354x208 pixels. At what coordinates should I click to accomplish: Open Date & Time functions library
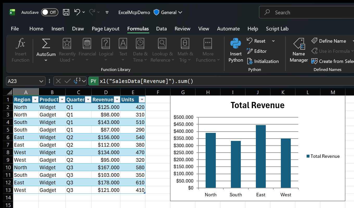140,50
